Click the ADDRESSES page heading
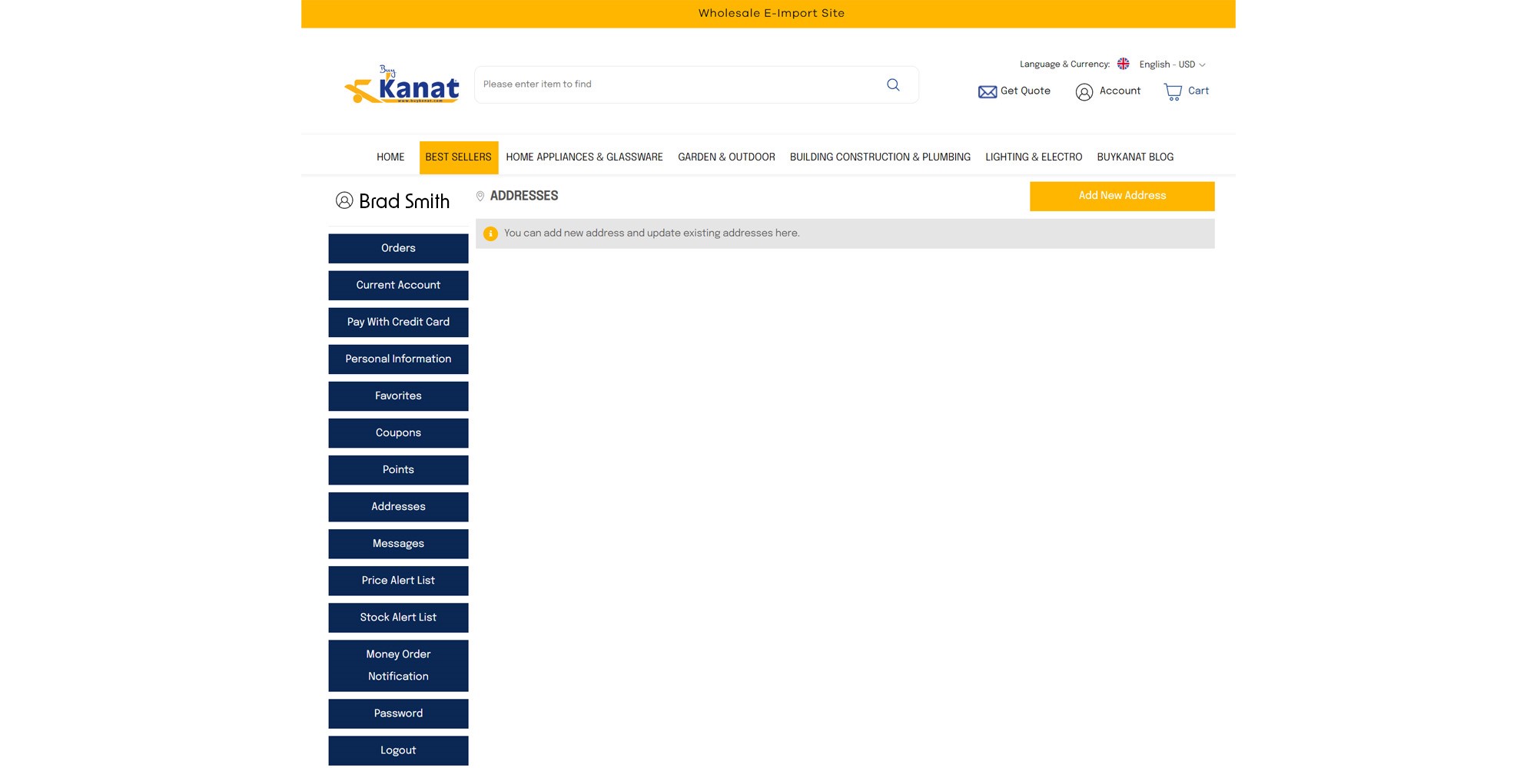The height and width of the screenshot is (768, 1537). pyautogui.click(x=524, y=196)
